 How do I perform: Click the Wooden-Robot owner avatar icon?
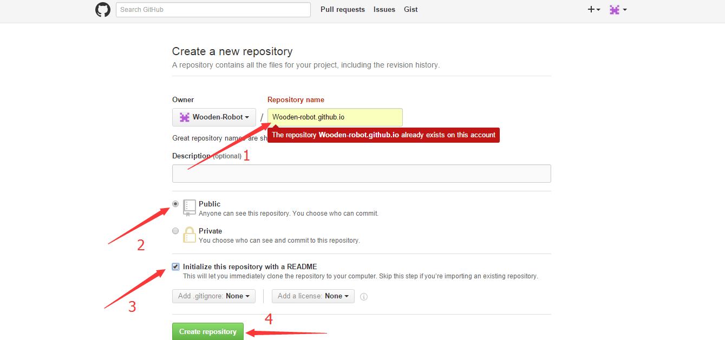point(185,117)
